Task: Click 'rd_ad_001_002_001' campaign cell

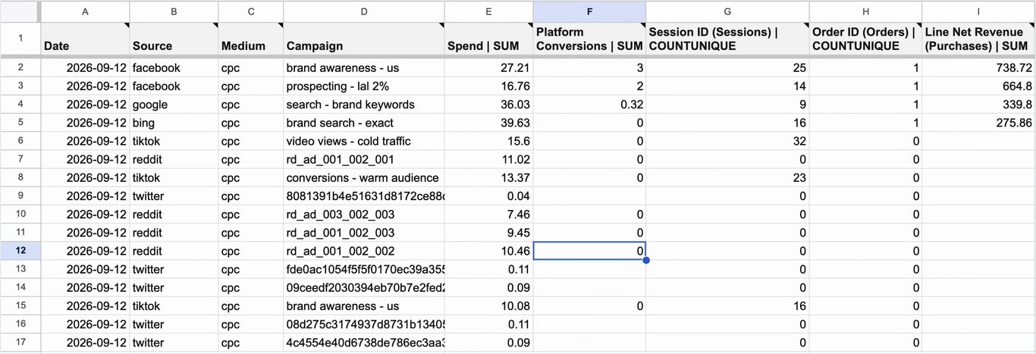Action: pos(364,159)
